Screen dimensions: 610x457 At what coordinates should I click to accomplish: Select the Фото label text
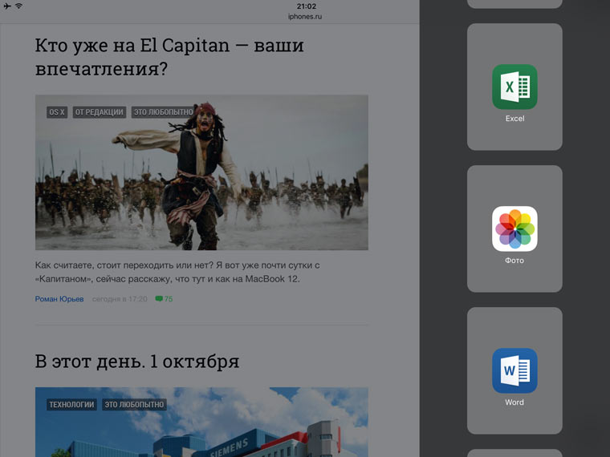(514, 261)
